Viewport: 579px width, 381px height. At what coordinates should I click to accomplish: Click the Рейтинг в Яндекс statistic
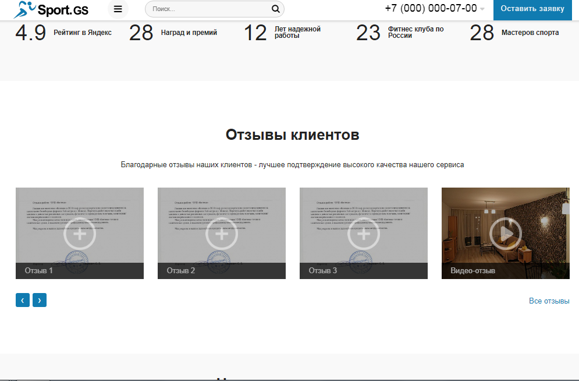pyautogui.click(x=82, y=33)
